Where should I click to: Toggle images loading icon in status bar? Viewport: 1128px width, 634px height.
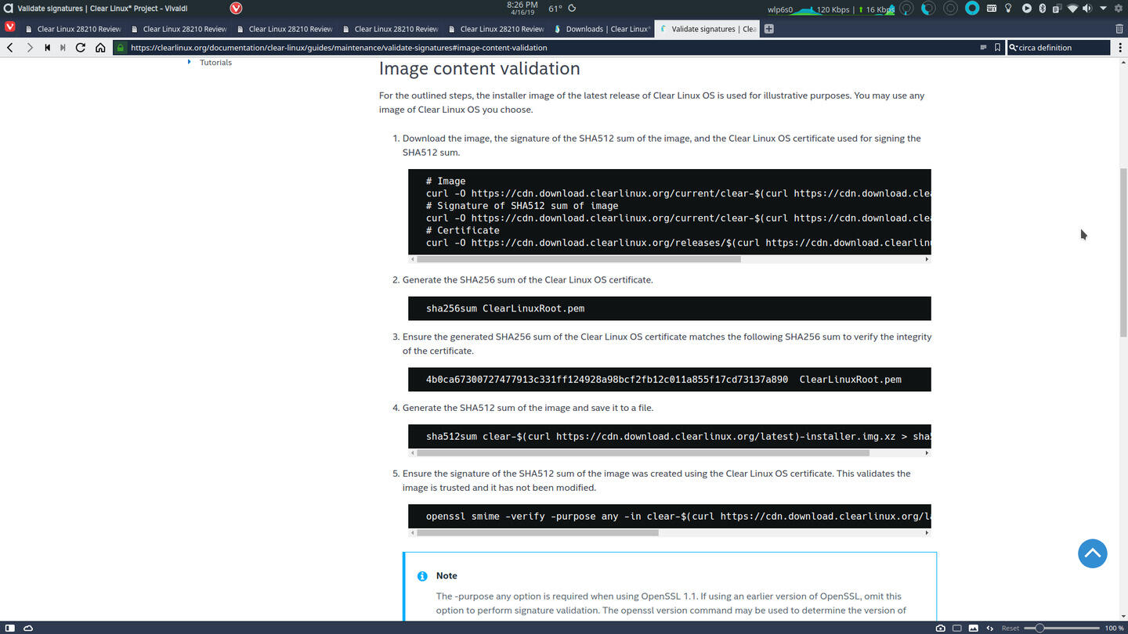[x=974, y=628]
